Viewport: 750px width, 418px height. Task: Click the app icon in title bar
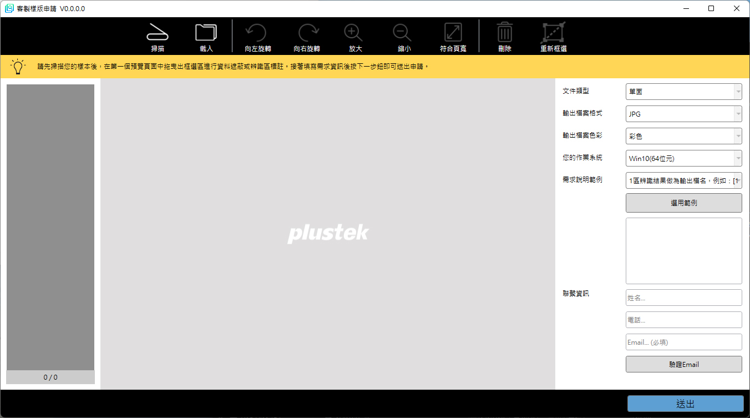point(9,9)
